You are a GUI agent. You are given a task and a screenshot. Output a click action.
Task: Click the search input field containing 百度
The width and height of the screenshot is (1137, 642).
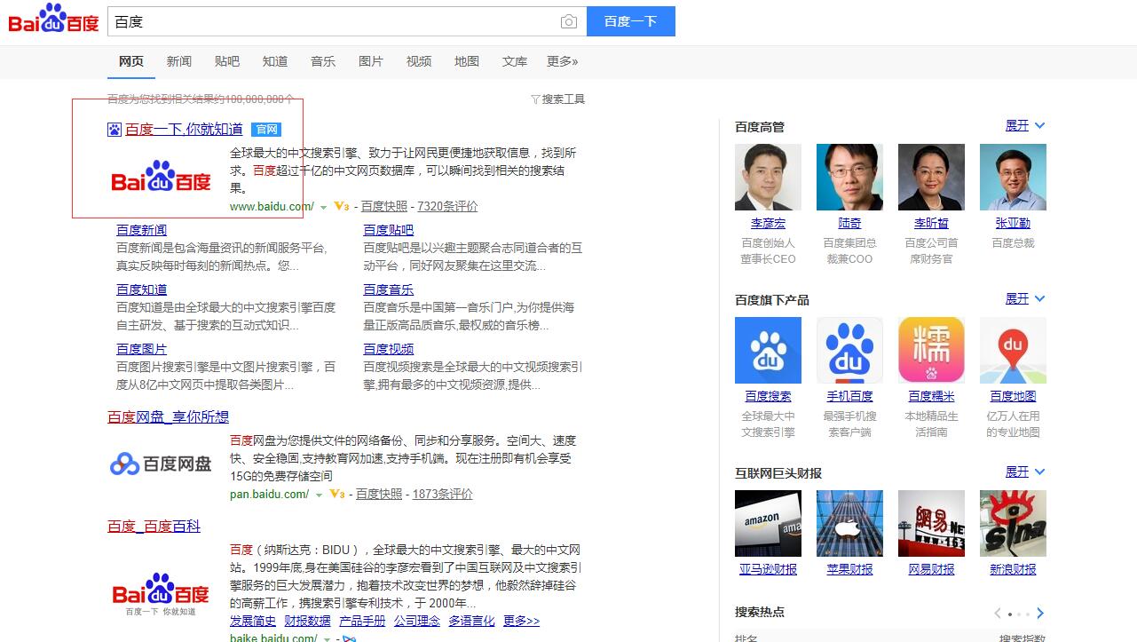click(333, 21)
